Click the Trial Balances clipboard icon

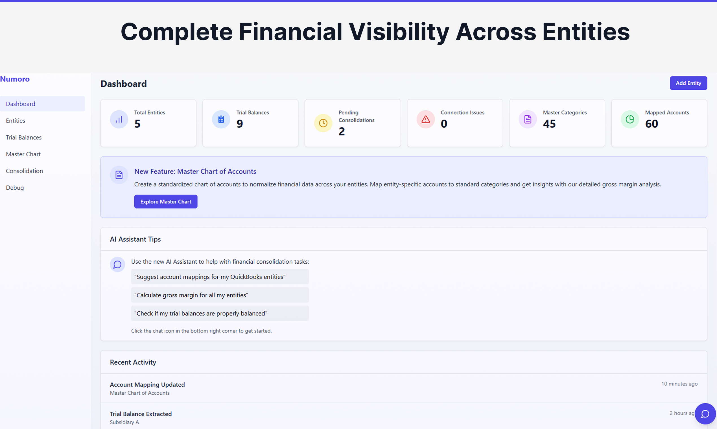pyautogui.click(x=221, y=119)
